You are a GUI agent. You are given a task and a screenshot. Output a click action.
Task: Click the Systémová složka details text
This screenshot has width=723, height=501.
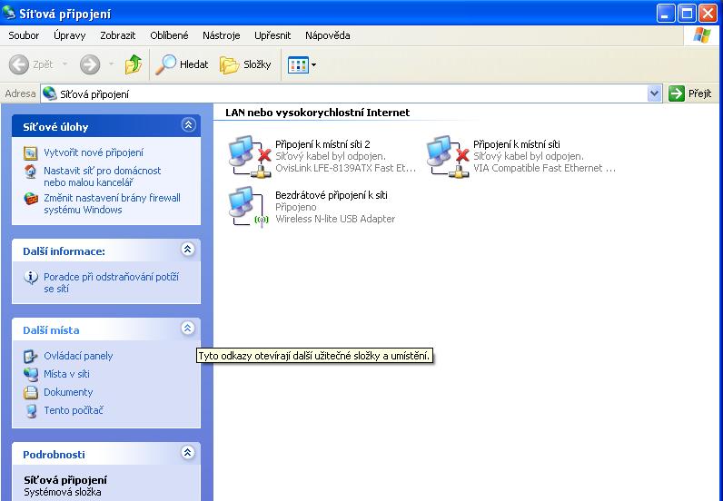63,492
